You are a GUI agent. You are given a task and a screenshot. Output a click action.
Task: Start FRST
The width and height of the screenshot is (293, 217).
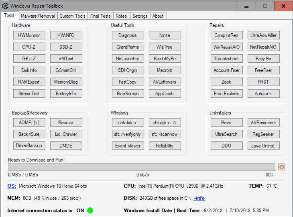[264, 82]
